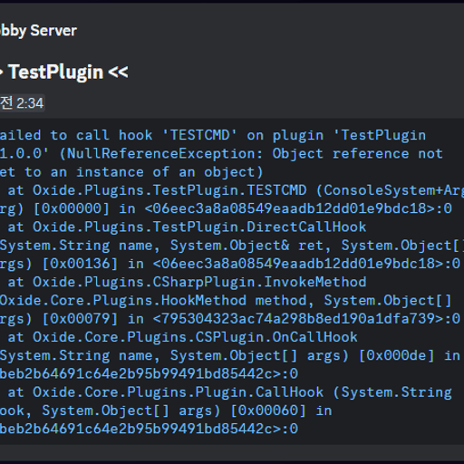
Task: Click the last line ending in bd85442c>:0
Action: (x=150, y=429)
